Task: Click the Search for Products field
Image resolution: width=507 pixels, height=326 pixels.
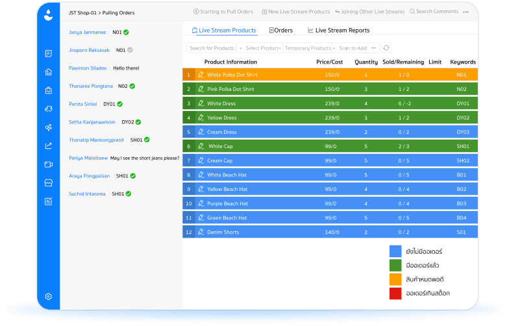Action: tap(212, 48)
